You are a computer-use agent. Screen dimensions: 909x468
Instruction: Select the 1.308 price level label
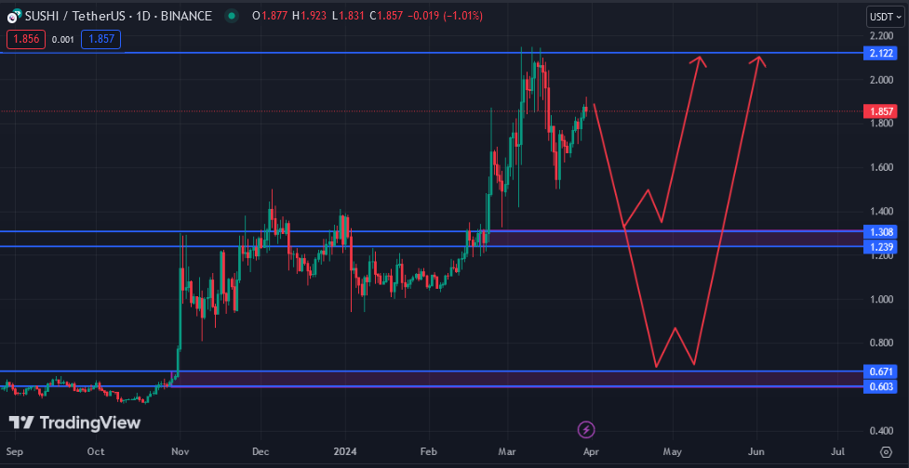coord(880,232)
